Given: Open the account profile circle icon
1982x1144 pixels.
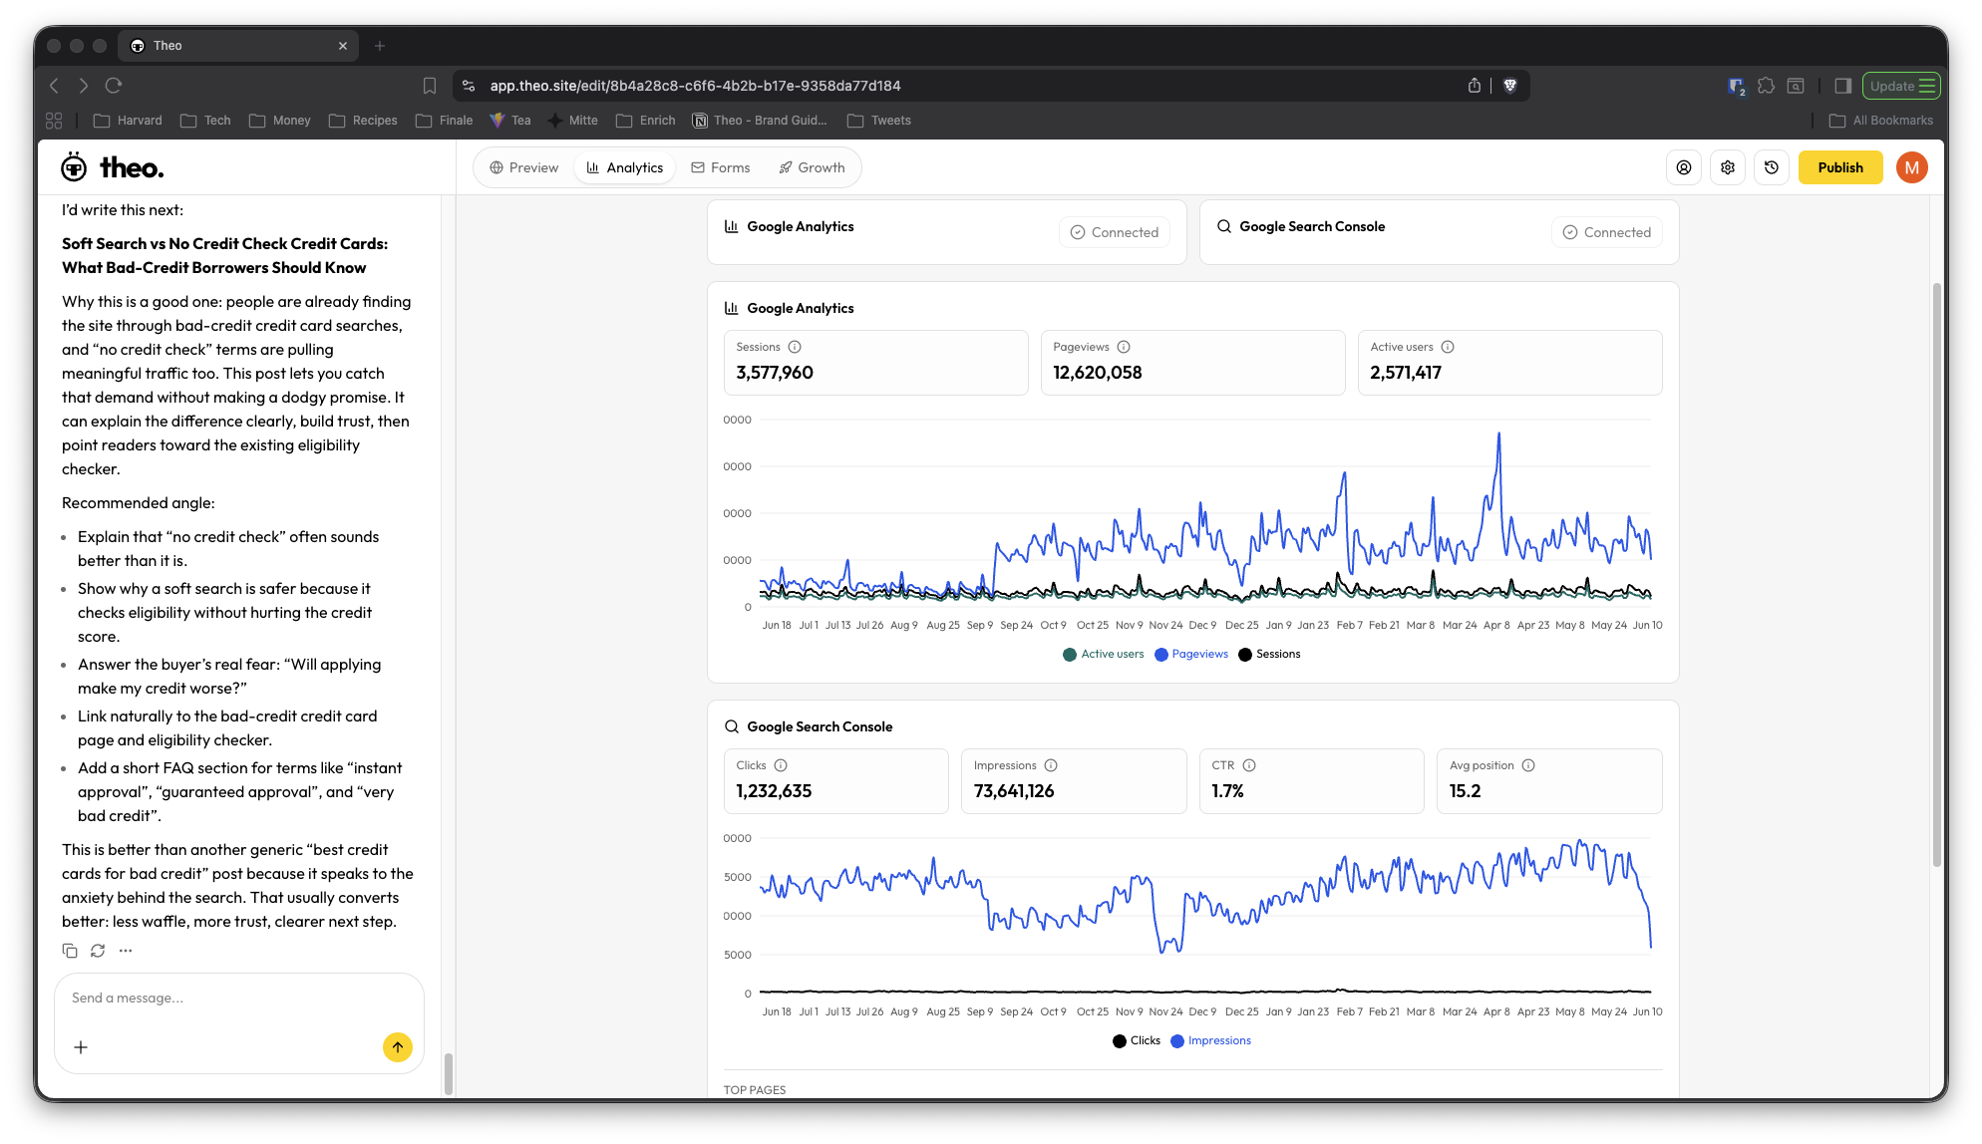Looking at the screenshot, I should [1684, 167].
